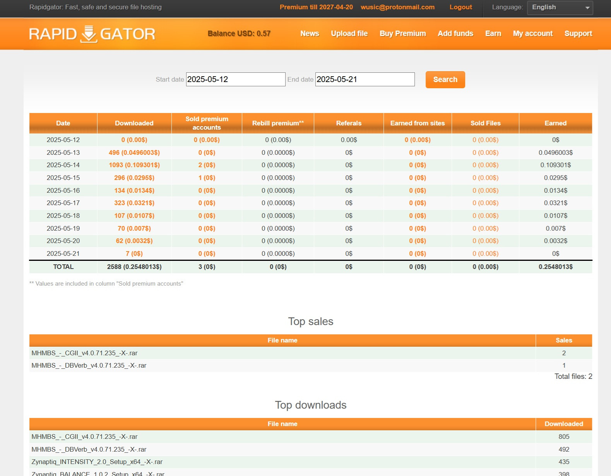Image resolution: width=611 pixels, height=476 pixels.
Task: Click the Balance USD: 0.57 text
Action: pos(239,34)
